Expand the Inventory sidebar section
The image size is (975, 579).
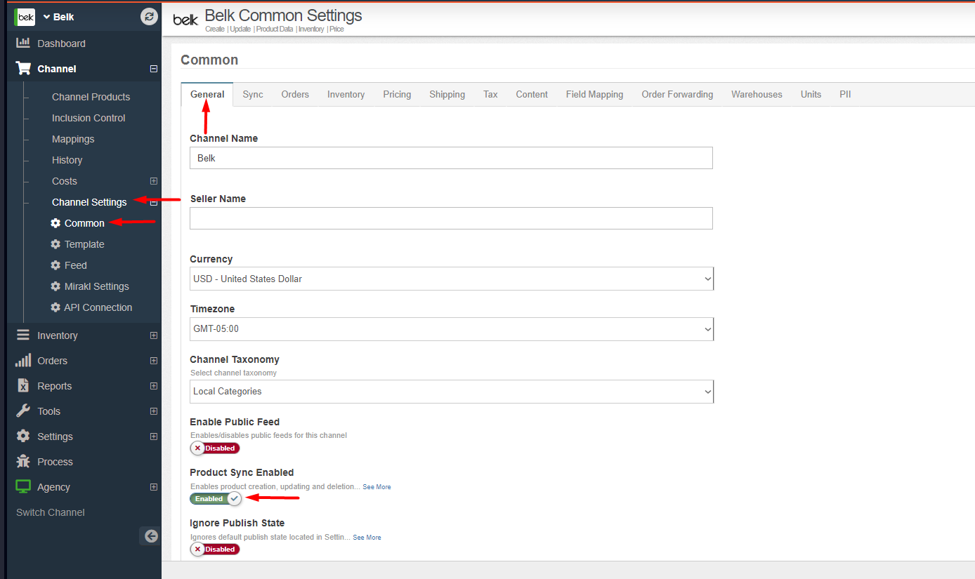click(154, 335)
